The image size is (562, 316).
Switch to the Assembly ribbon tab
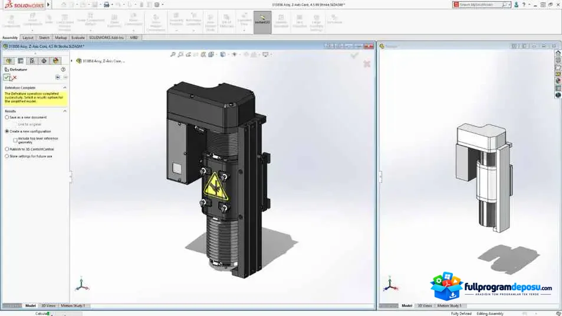pos(9,38)
